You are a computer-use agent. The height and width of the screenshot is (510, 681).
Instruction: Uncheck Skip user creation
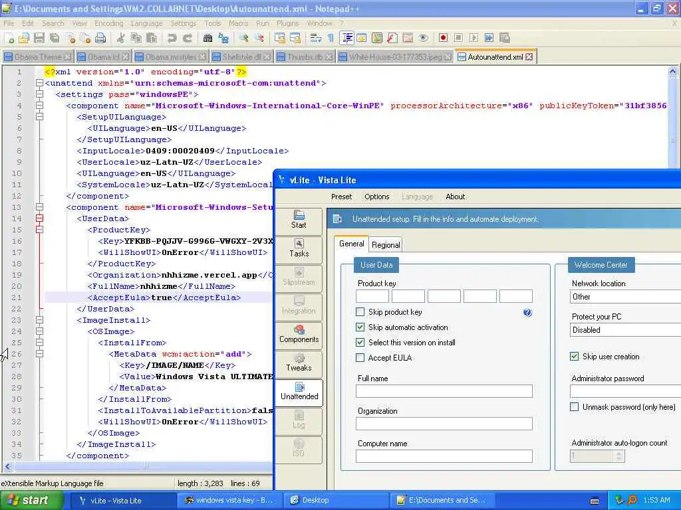point(574,357)
